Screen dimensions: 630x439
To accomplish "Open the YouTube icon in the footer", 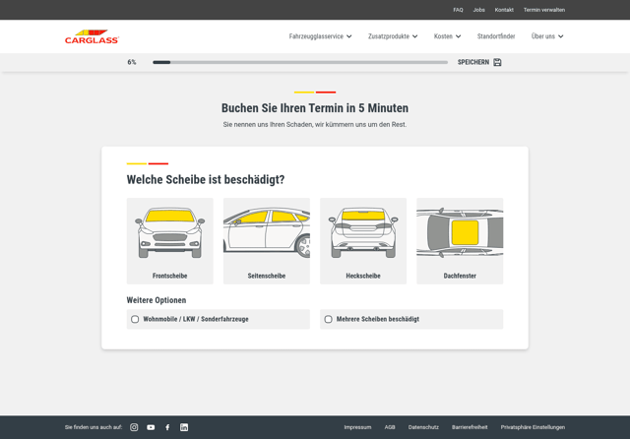I will click(x=151, y=427).
